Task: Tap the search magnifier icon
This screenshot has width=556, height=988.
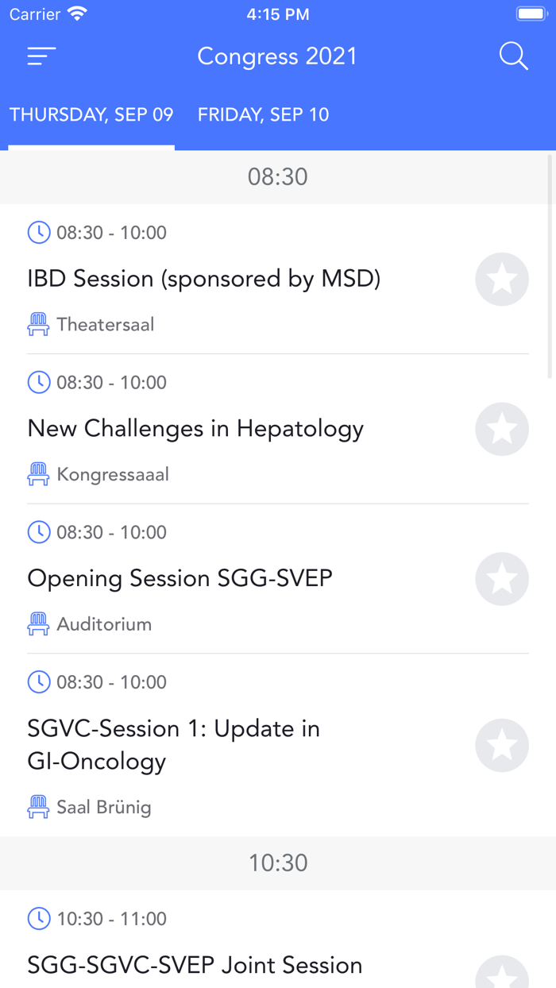Action: (x=513, y=56)
